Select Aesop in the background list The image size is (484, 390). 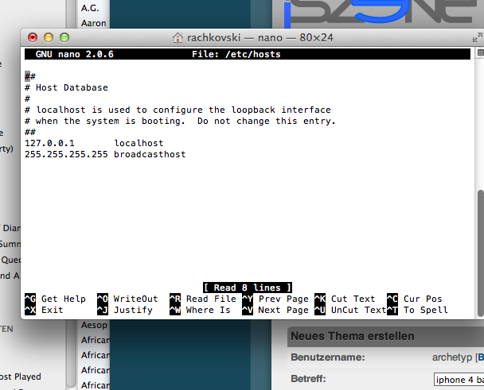coord(94,326)
